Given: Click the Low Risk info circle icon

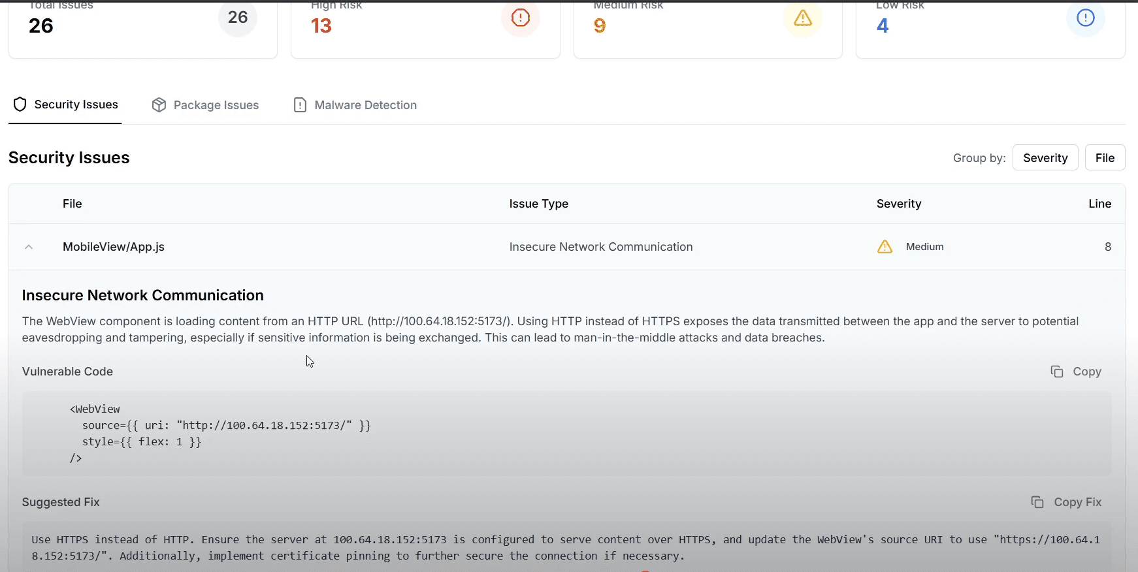Looking at the screenshot, I should click(1086, 18).
